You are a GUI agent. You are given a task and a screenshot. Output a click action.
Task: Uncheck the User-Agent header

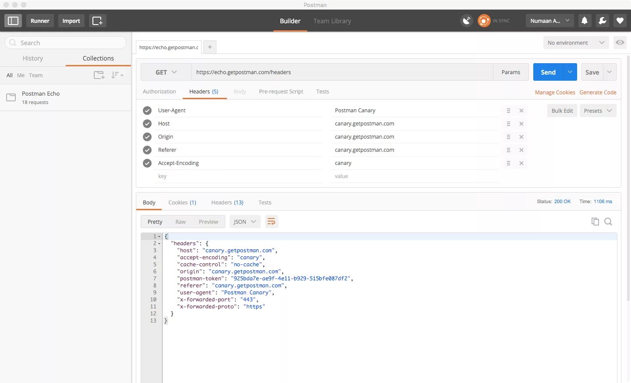tap(147, 111)
